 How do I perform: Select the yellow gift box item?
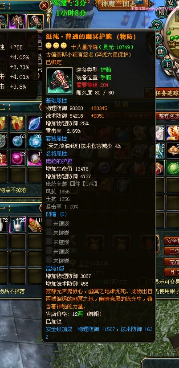[x=18, y=123]
